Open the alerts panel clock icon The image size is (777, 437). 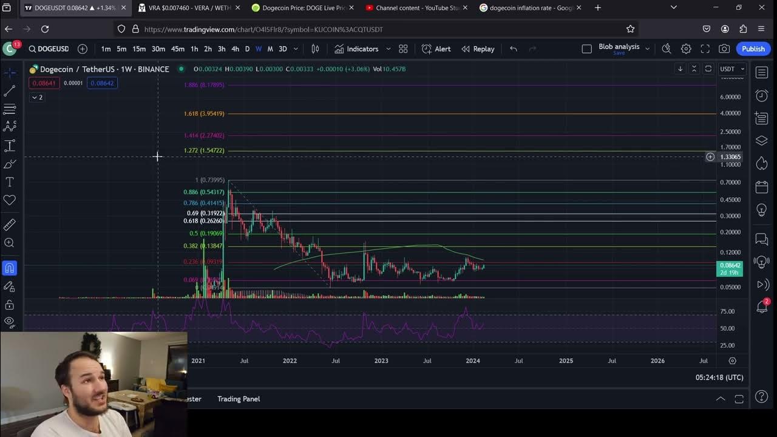762,95
